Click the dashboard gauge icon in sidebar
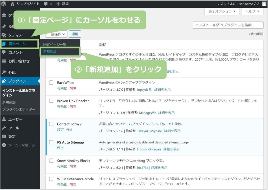Viewport: 268px width, 190px height. (4, 15)
